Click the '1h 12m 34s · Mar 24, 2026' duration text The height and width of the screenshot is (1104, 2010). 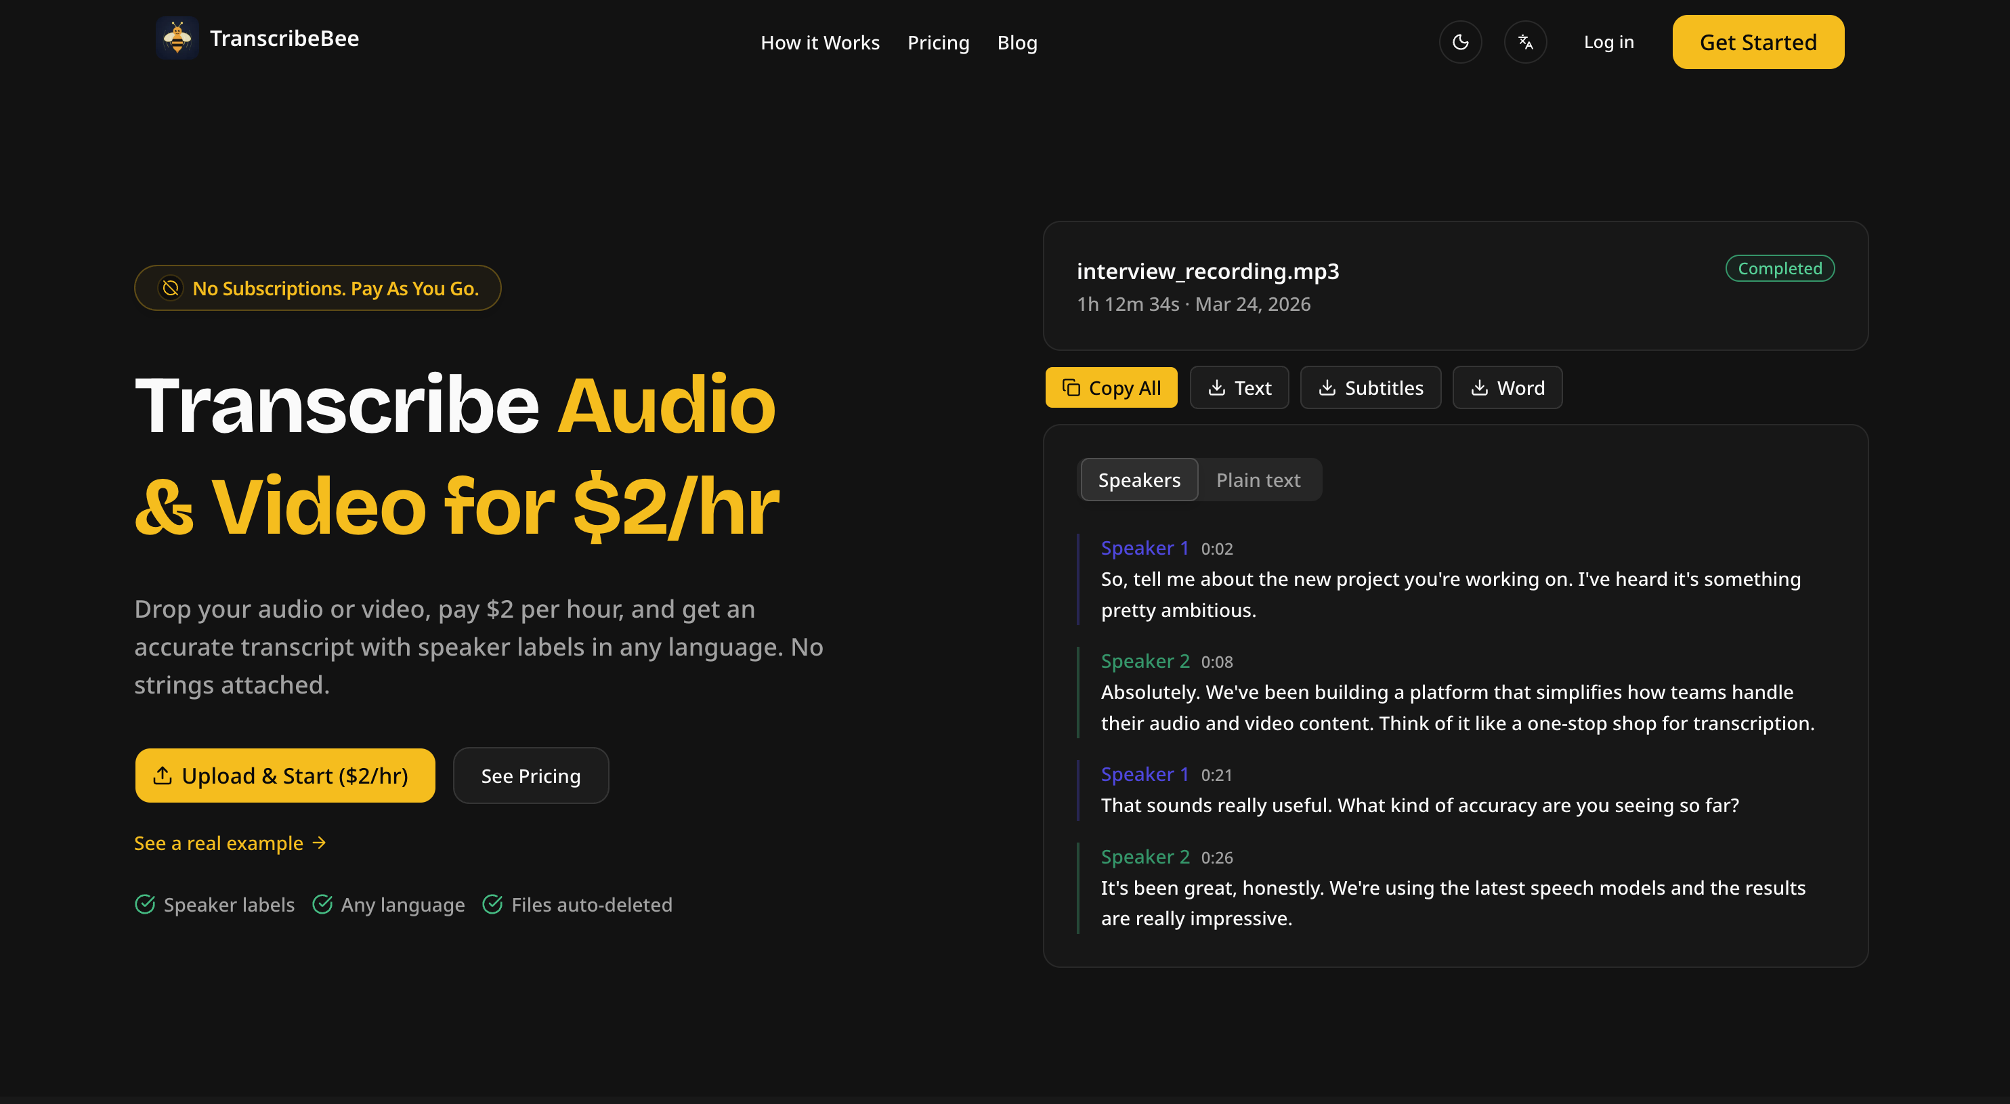point(1194,304)
